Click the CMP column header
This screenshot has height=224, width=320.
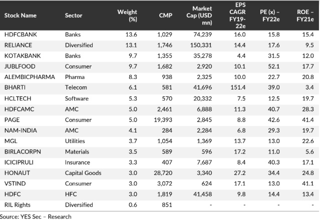click(x=165, y=15)
